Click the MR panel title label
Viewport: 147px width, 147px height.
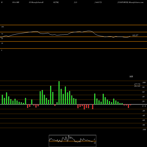(x=131, y=76)
